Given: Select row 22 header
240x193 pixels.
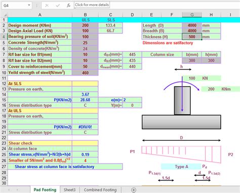Looking at the screenshot, I should pos(4,138).
